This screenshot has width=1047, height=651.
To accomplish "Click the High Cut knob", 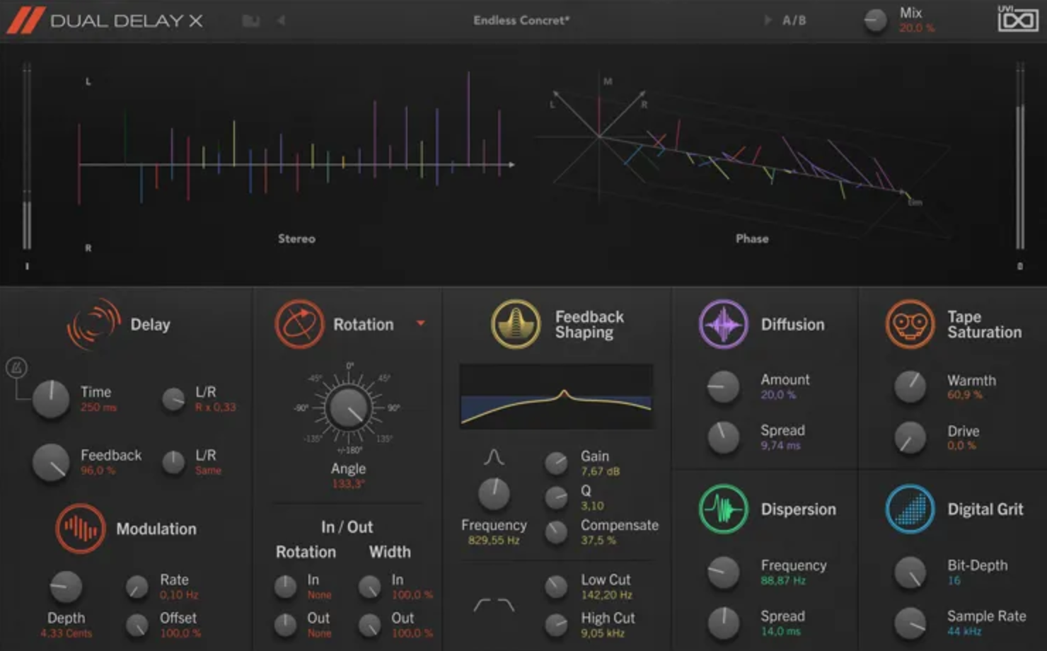I will (x=556, y=625).
